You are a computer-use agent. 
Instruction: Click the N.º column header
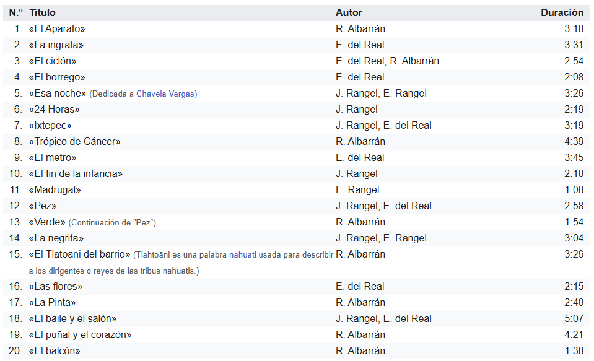pyautogui.click(x=16, y=13)
